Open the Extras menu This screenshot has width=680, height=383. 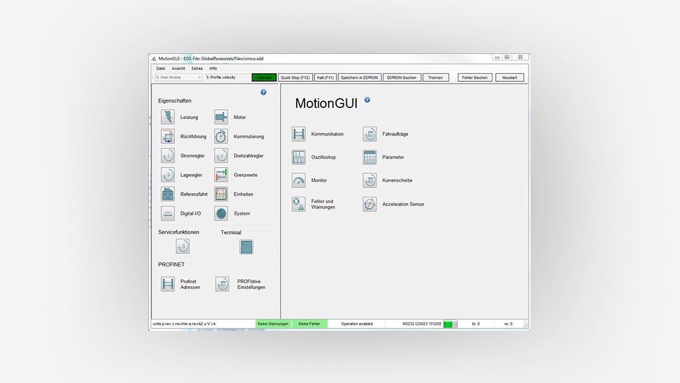pyautogui.click(x=197, y=68)
